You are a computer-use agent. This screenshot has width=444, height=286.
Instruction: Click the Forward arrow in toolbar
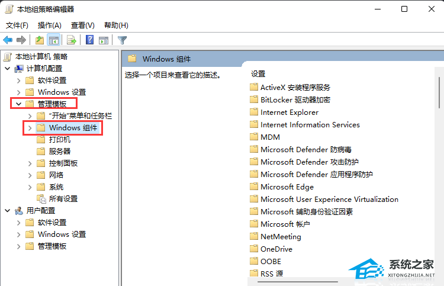coord(21,40)
